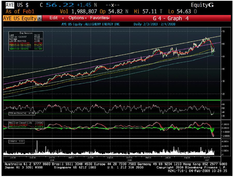Click the Low on 05/17/05 legend row
234x177 pixels.
click(x=25, y=41)
